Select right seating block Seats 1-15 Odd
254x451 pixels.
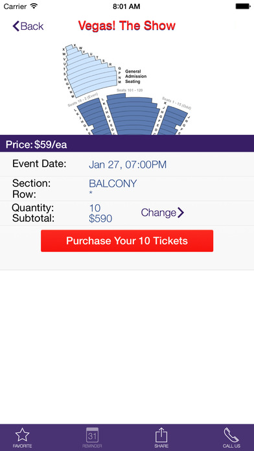[173, 121]
